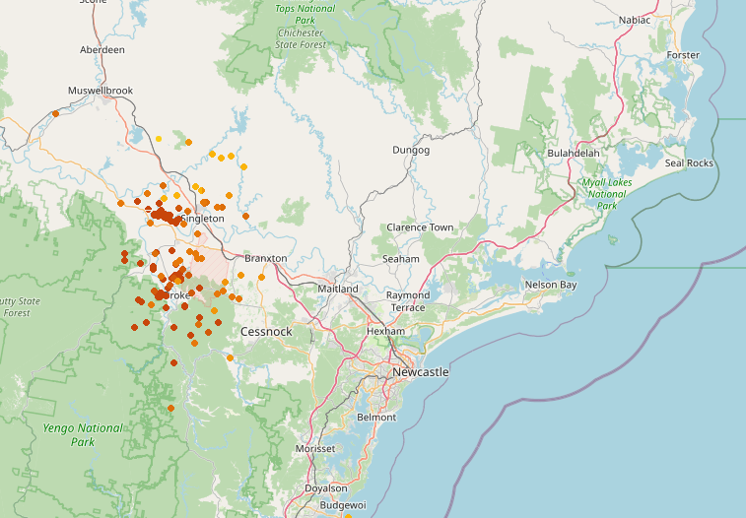Select the Seaham label

pos(401,259)
